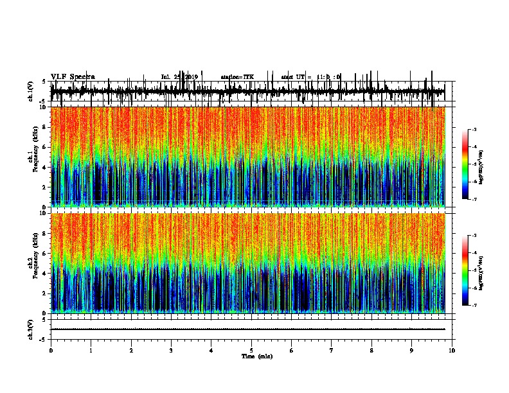Click the "station=ITK" header text
This screenshot has height=393, width=509.
(x=237, y=77)
